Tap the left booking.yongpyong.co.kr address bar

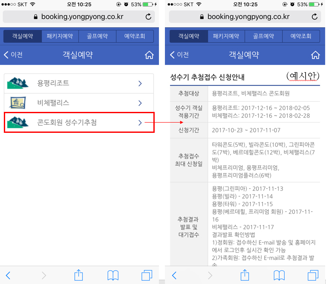coord(79,17)
